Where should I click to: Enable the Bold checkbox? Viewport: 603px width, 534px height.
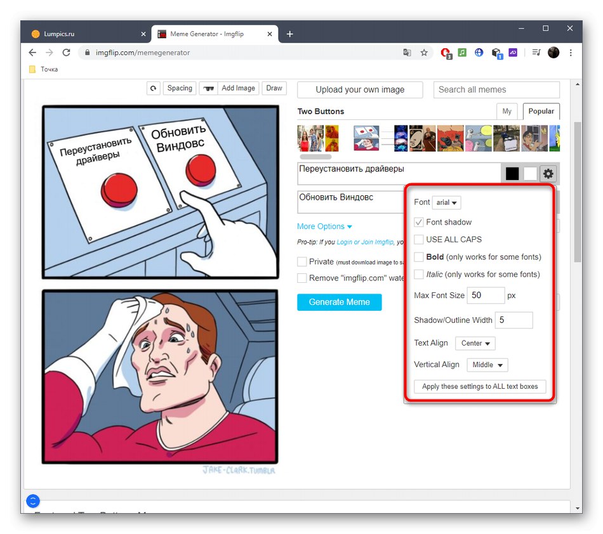[419, 257]
